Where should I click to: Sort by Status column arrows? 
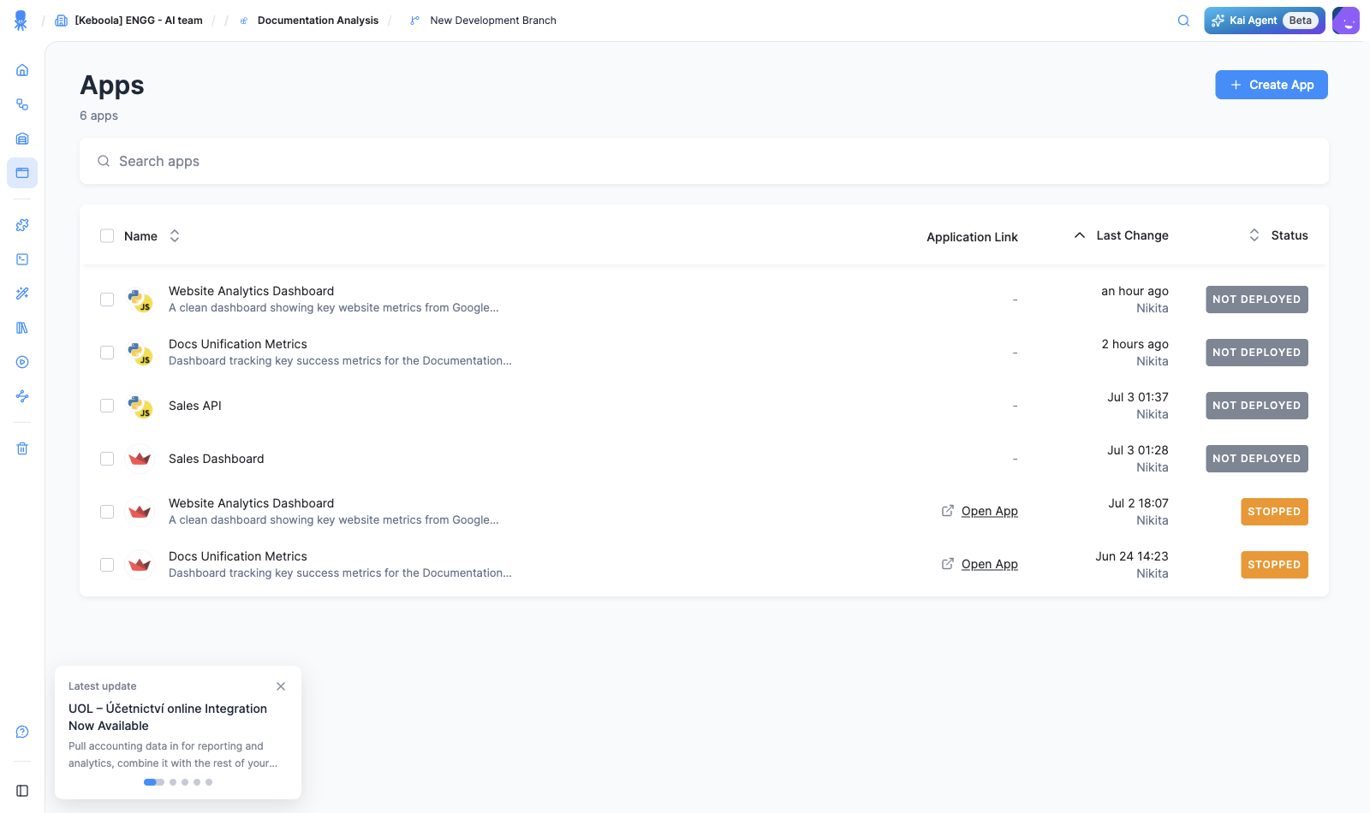[x=1254, y=235]
